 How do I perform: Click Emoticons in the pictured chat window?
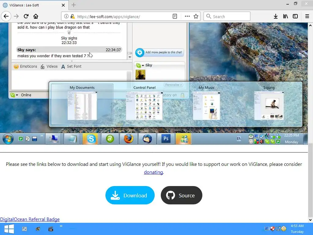pos(26,66)
